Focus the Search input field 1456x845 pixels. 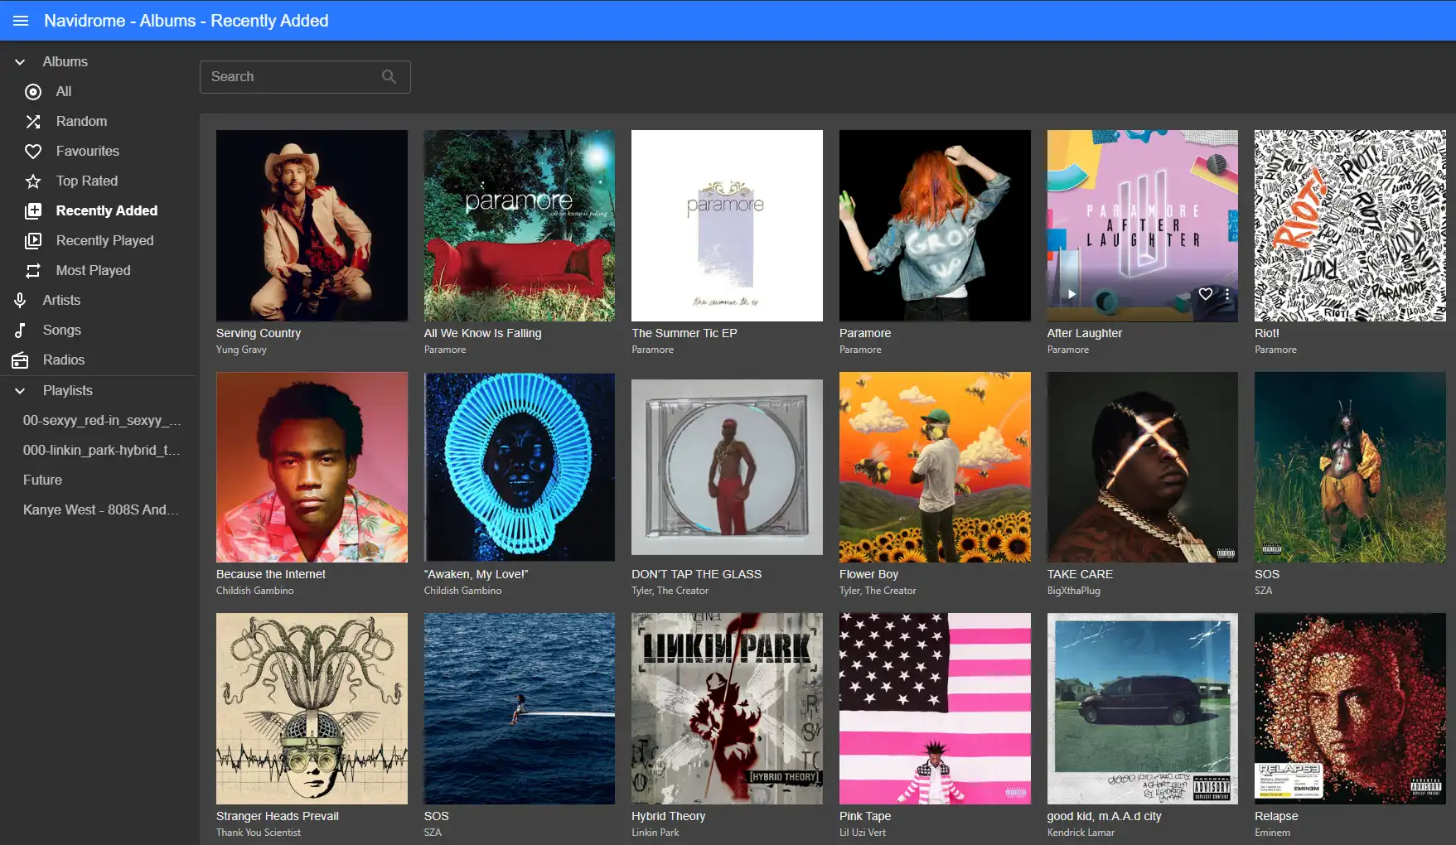click(290, 77)
